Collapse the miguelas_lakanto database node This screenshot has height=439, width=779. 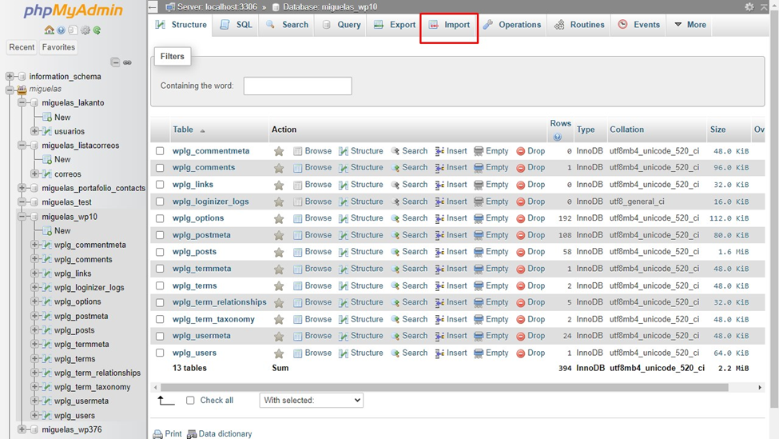(22, 102)
